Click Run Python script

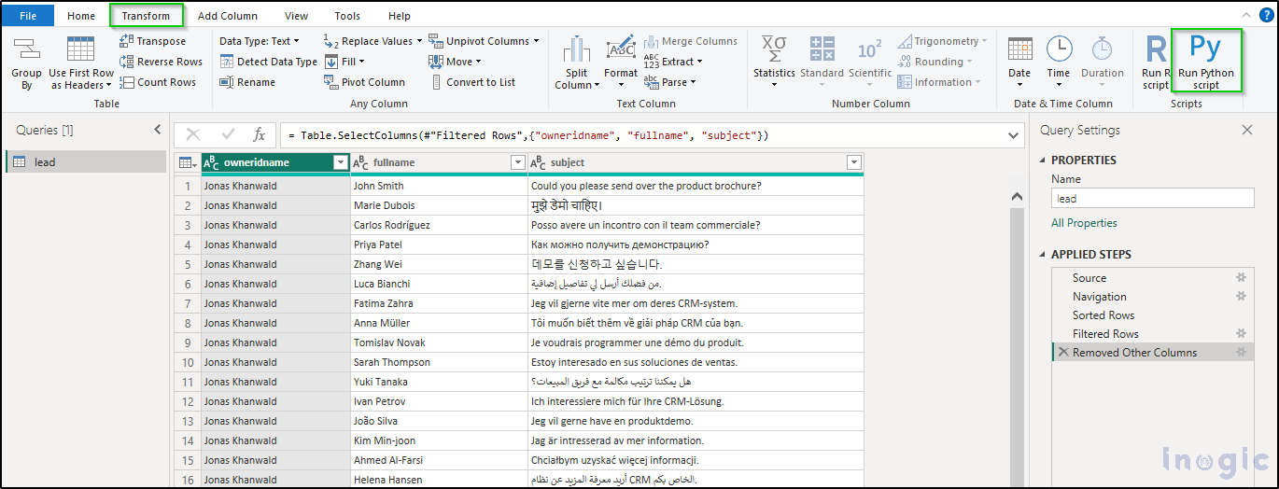1206,62
